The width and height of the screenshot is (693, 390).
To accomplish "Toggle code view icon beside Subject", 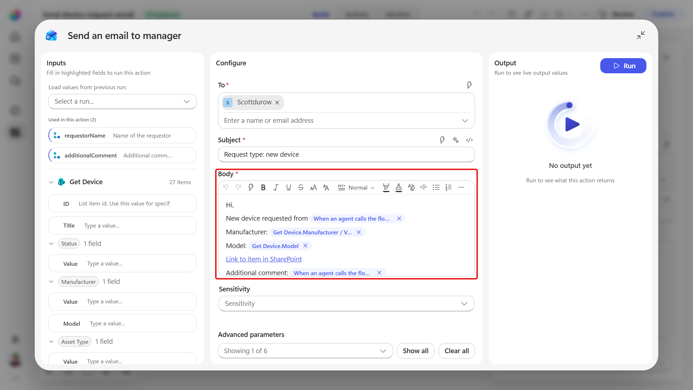I will tap(470, 140).
